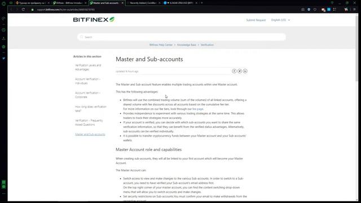Screen dimensions: 361x203
Task: Click the Master Account role and capabilities heading
Action: pyautogui.click(x=148, y=149)
